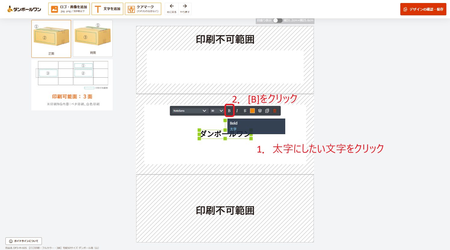Duplicate the selected text with copy icon
The image size is (450, 250).
(267, 111)
